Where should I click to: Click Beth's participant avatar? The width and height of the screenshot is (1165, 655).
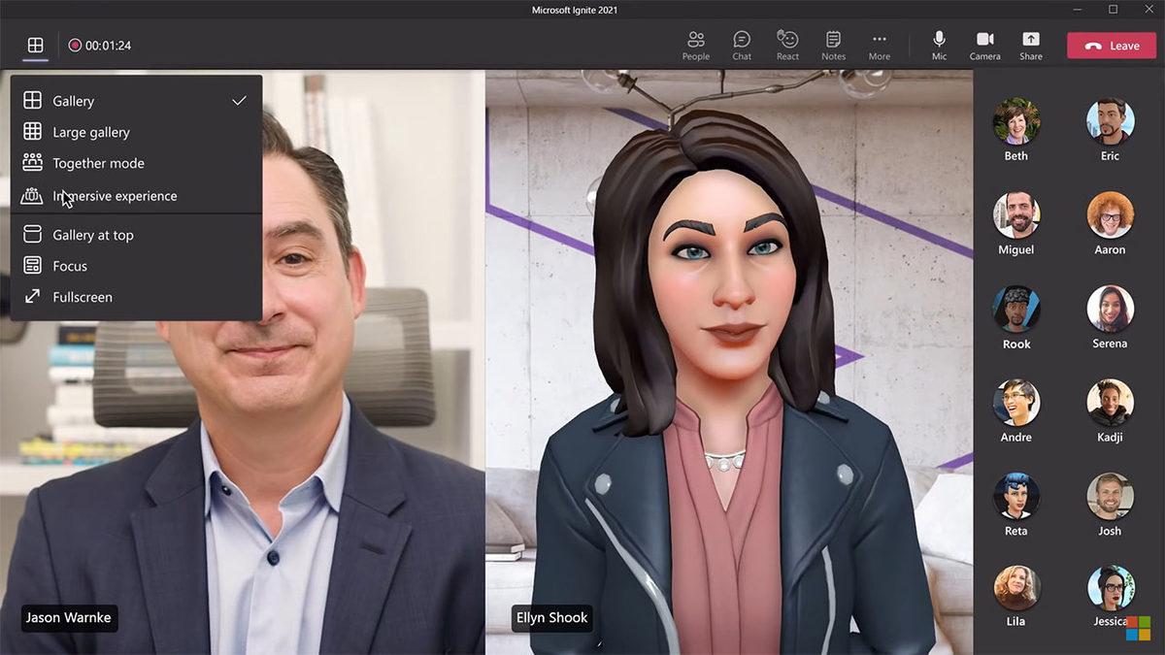1016,121
